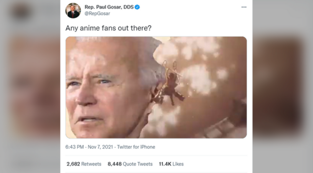View the 8,448 Quote Tweets list
The image size is (313, 173).
coord(130,164)
